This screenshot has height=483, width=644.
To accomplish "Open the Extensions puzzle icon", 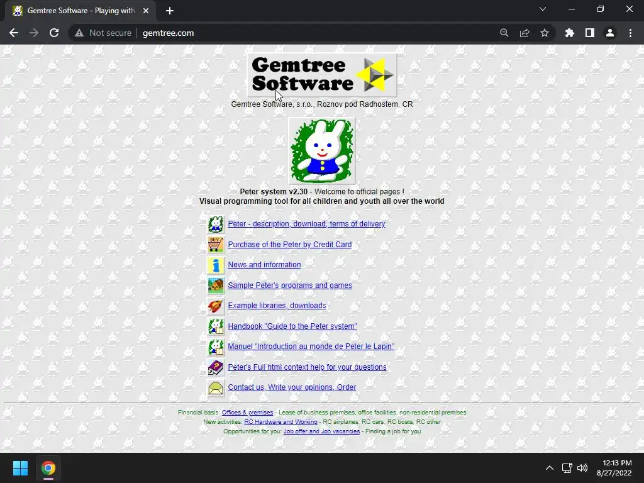I will pyautogui.click(x=570, y=33).
